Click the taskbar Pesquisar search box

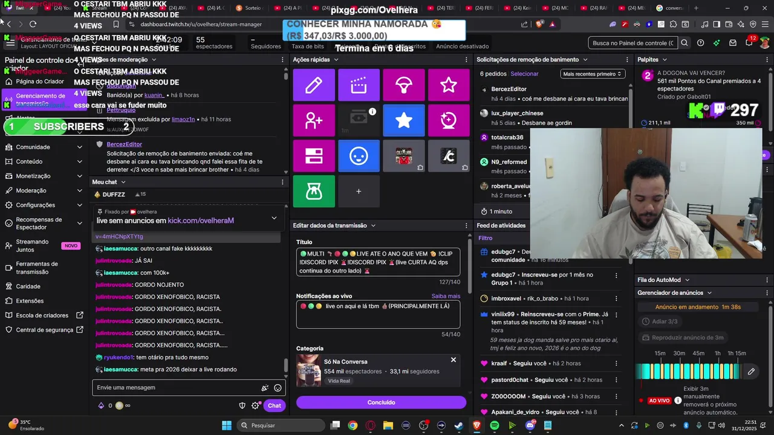click(281, 425)
